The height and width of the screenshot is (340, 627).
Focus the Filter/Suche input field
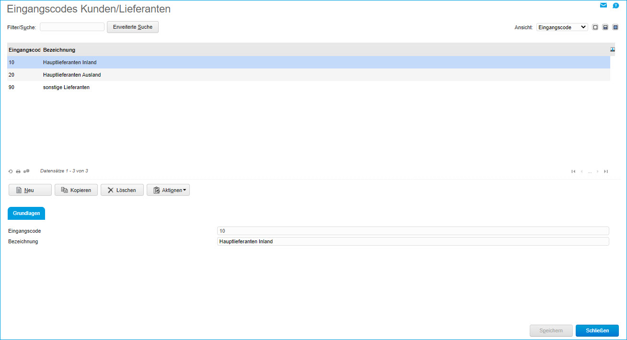(x=72, y=27)
